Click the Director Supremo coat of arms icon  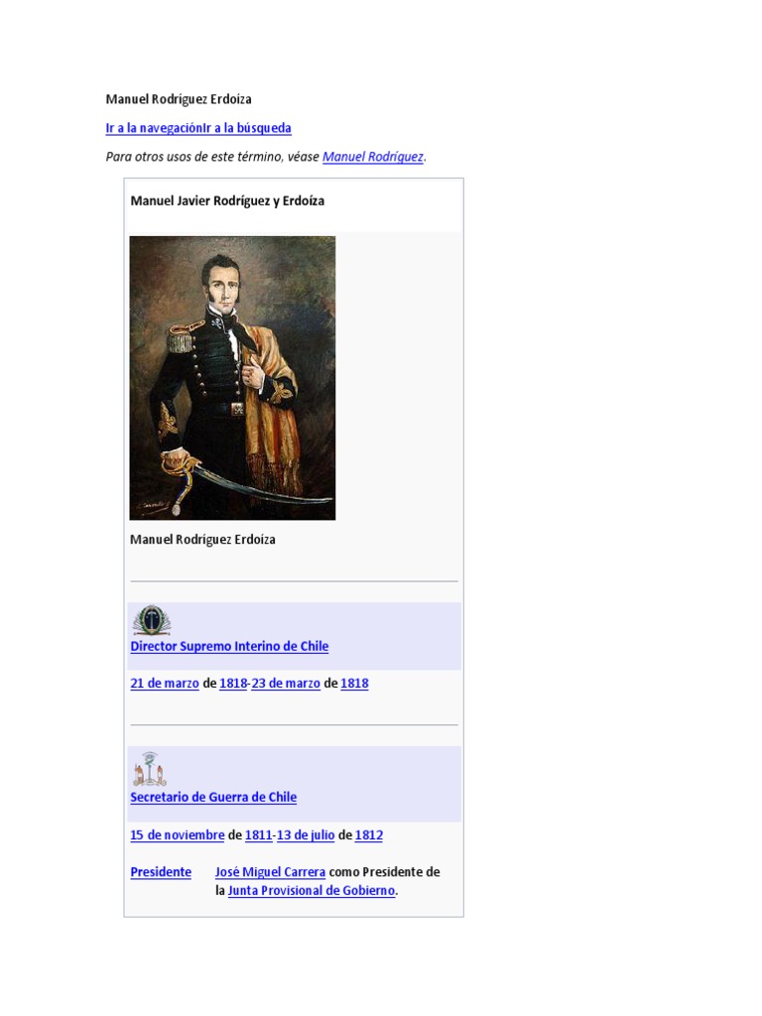tap(152, 620)
